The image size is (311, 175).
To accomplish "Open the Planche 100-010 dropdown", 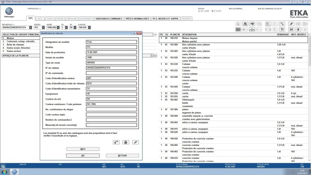I will 90,28.
